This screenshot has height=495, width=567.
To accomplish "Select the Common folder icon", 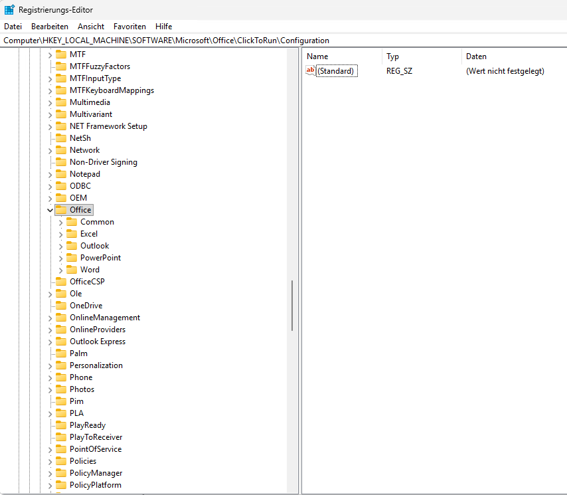I will click(x=72, y=221).
